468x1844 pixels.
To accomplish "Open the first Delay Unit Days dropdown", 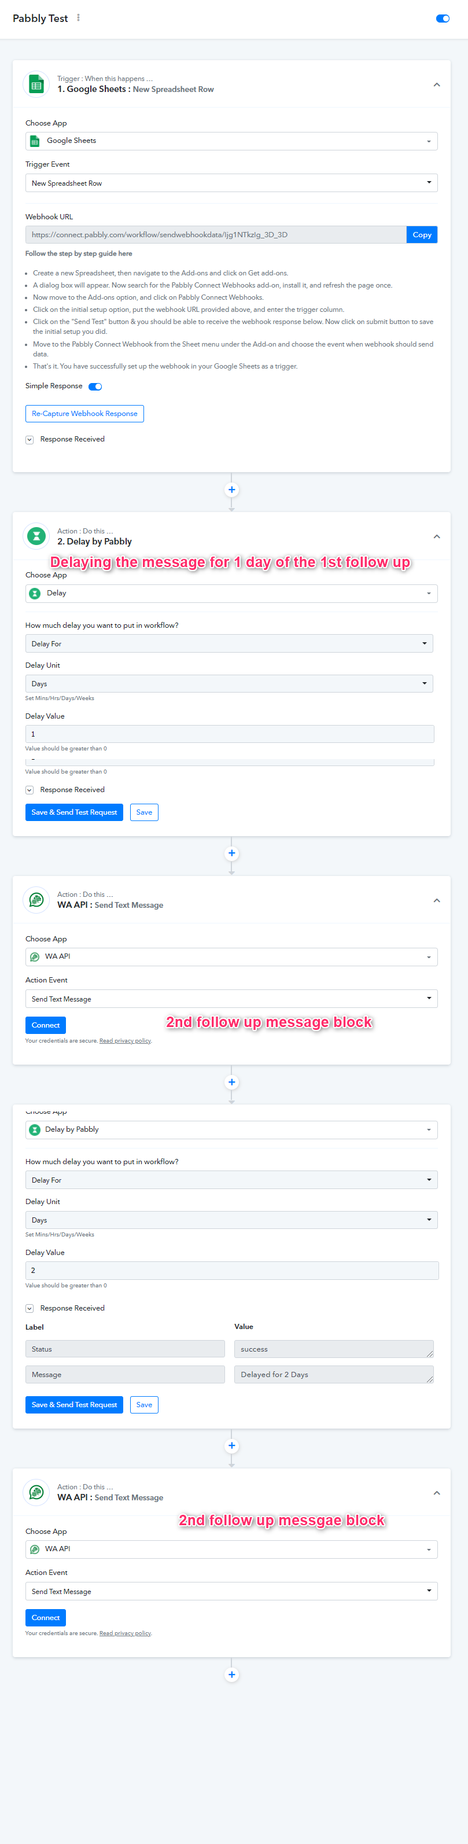I will [229, 684].
